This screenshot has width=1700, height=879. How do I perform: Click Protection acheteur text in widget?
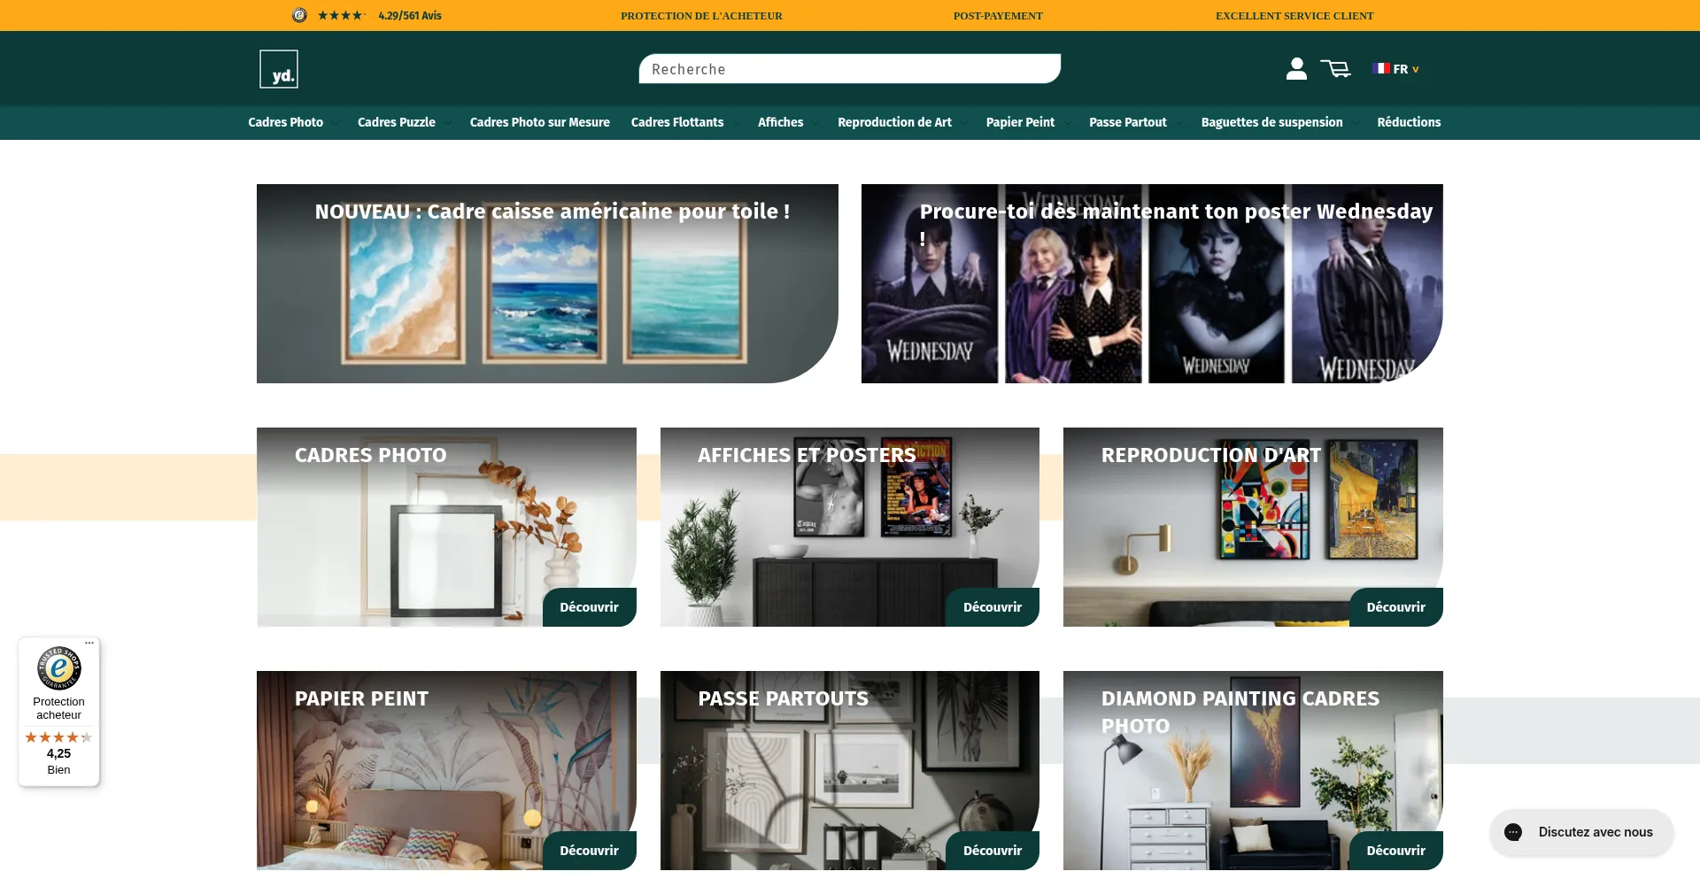(58, 708)
